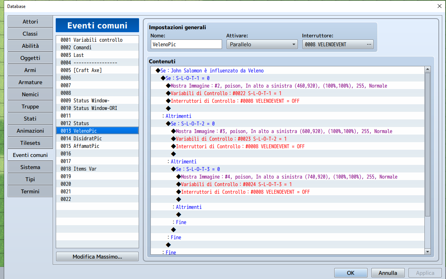
Task: Go to the Animazioni tab
Action: pyautogui.click(x=30, y=131)
